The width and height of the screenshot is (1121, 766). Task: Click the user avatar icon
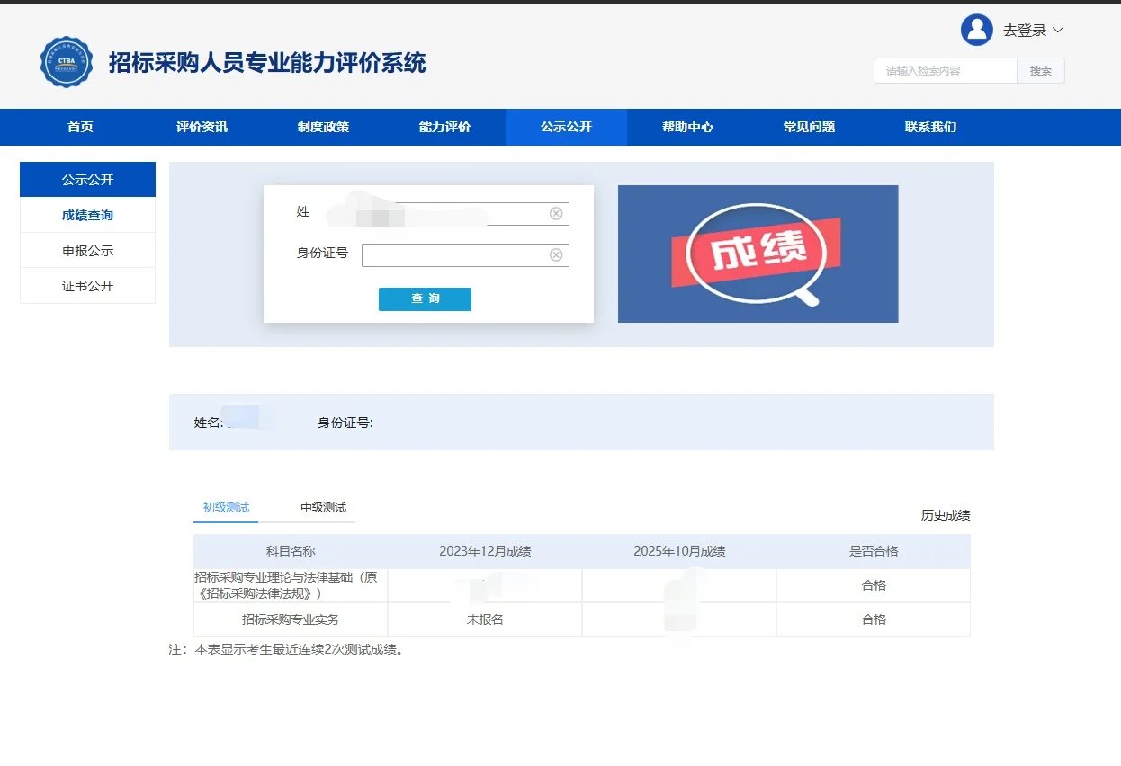(976, 30)
